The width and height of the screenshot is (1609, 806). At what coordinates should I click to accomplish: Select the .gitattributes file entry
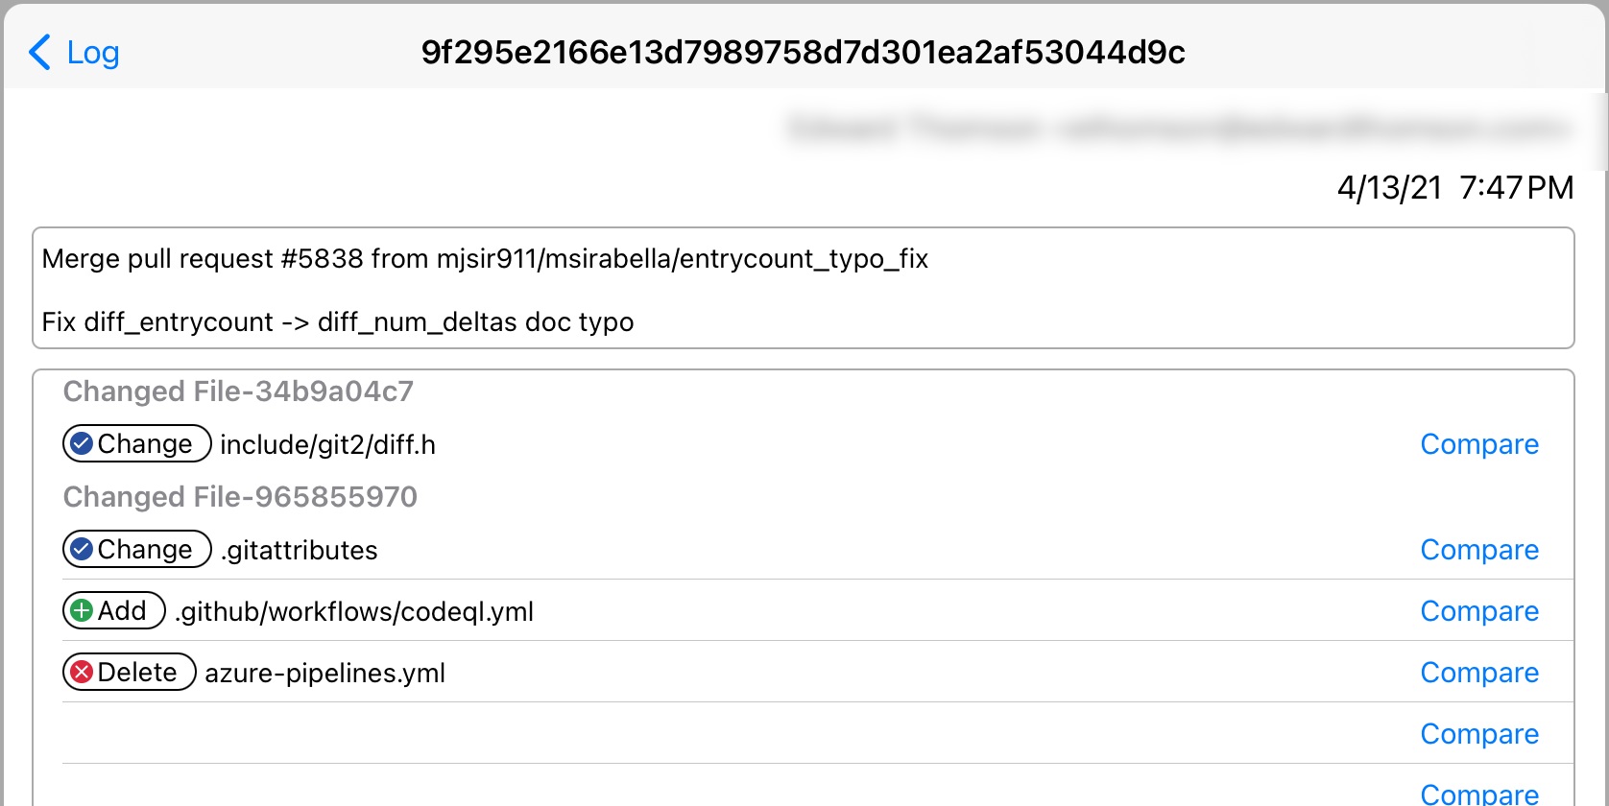(300, 551)
